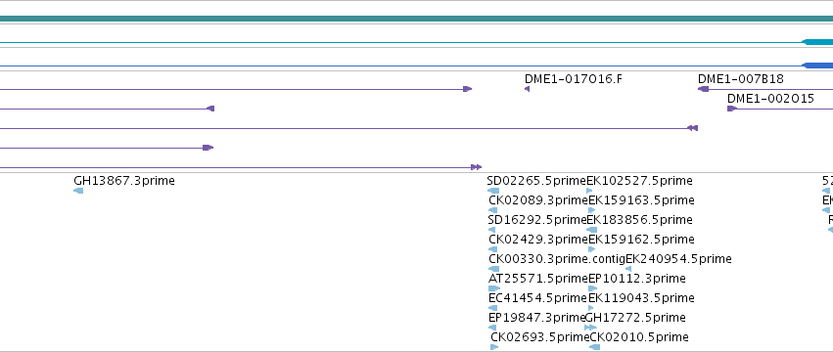Click the EP19847.3prime EST label
The image size is (833, 352).
pyautogui.click(x=536, y=318)
